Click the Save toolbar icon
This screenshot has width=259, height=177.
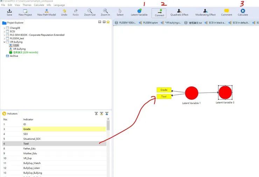9,12
